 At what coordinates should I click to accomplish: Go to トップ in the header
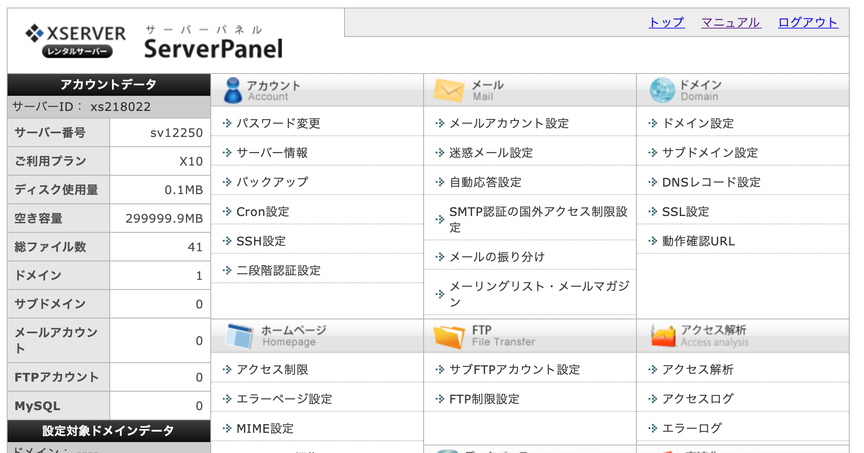coord(666,22)
